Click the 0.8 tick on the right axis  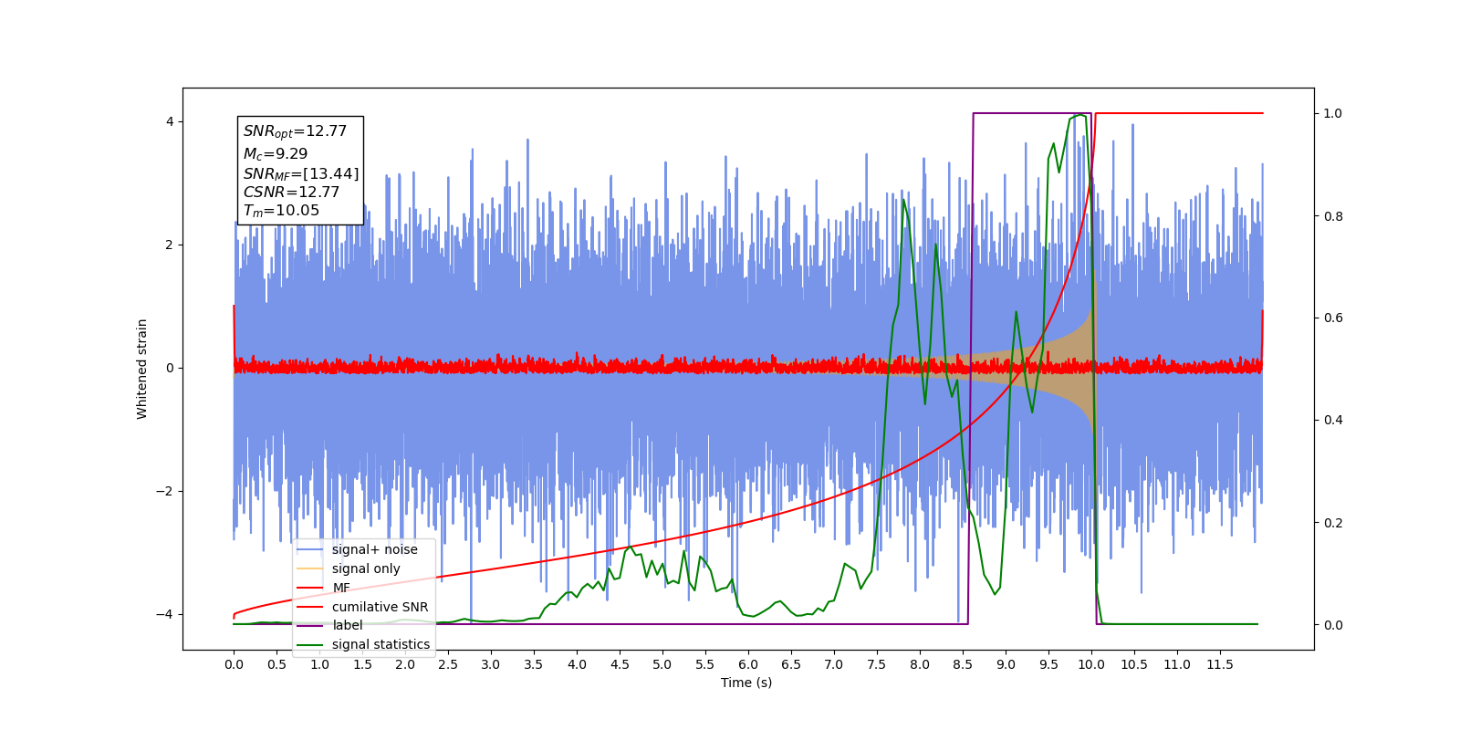(x=1333, y=216)
